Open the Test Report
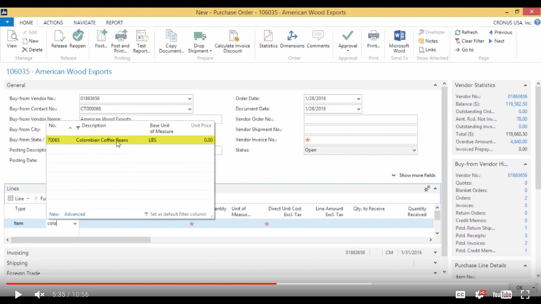 [142, 42]
